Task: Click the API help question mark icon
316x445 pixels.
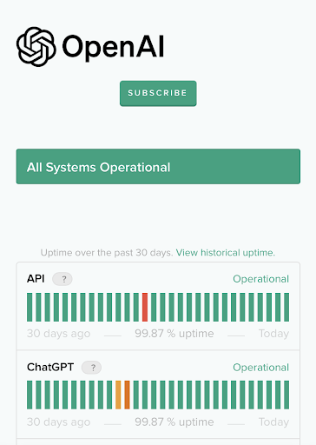Action: click(63, 279)
